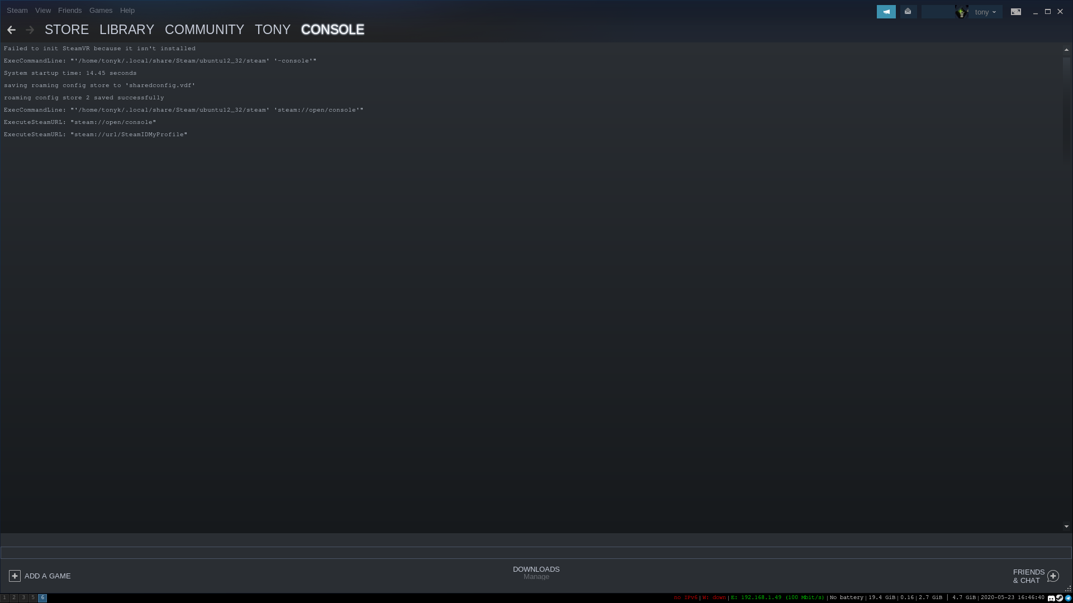
Task: Open the View menu
Action: [x=42, y=9]
